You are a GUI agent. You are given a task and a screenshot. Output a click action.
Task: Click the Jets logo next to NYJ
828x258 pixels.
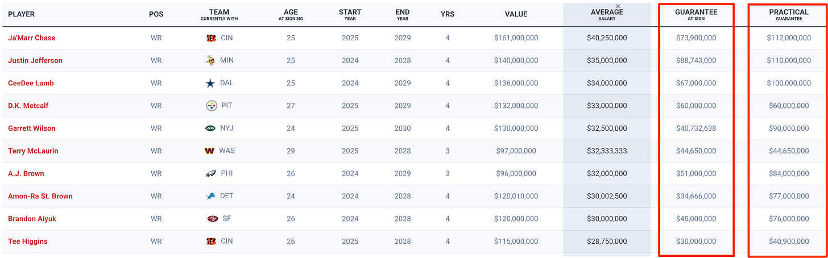pos(210,128)
